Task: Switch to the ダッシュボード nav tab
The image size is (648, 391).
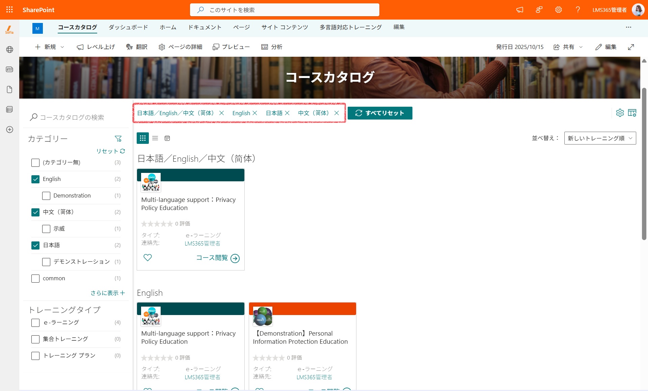Action: point(128,27)
